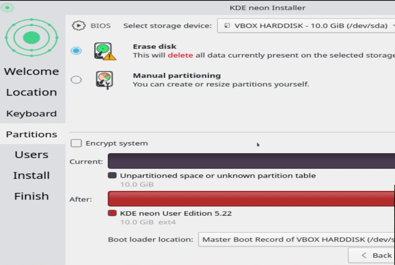Click the red After partition bar
The height and width of the screenshot is (265, 395).
(x=251, y=199)
